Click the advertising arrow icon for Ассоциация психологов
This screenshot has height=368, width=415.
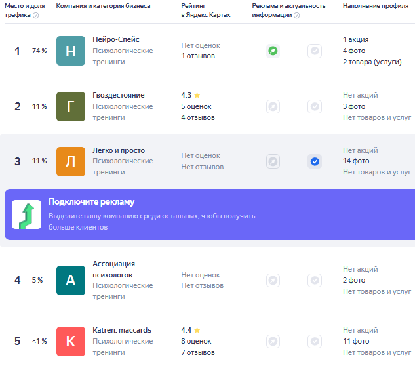[x=273, y=280]
